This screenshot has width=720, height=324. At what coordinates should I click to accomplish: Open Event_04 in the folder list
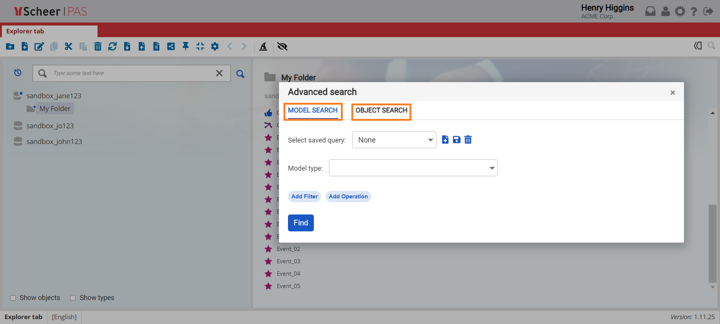[288, 274]
